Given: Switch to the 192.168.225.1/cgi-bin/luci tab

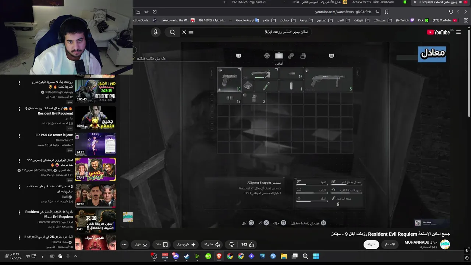Looking at the screenshot, I should pos(248,2).
